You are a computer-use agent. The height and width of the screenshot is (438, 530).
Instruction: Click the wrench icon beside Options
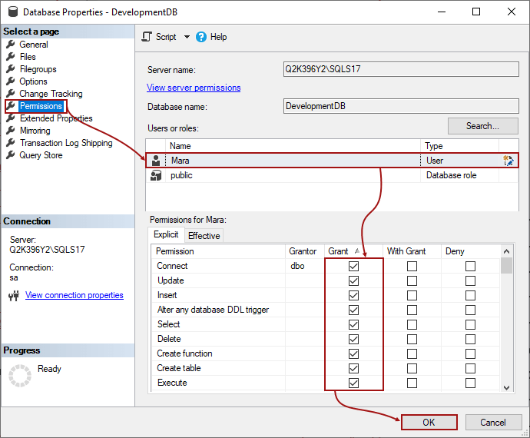tap(11, 81)
